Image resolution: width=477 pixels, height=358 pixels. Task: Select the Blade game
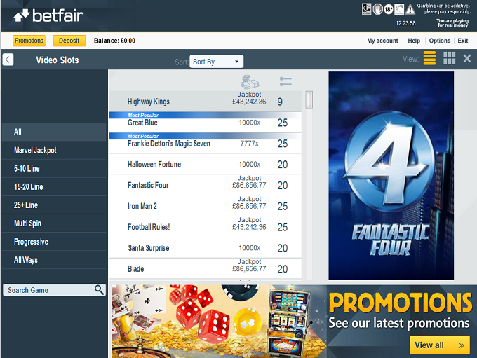pyautogui.click(x=206, y=268)
